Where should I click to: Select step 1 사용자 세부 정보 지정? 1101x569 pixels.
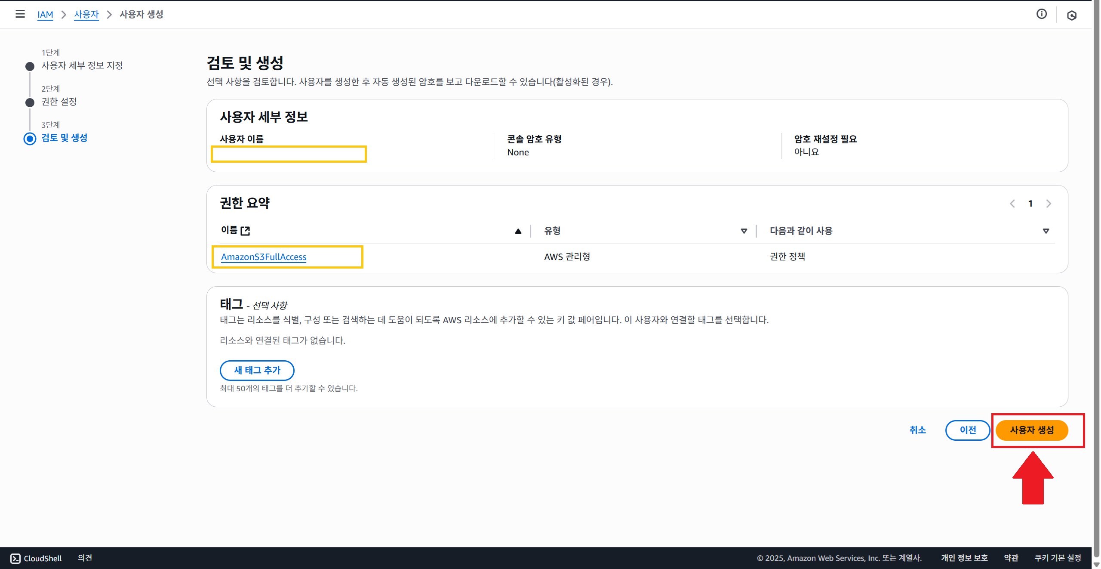82,65
